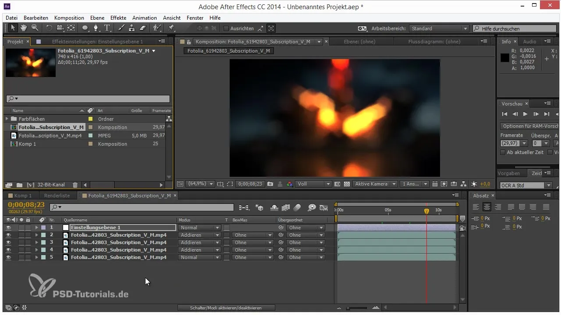The height and width of the screenshot is (315, 561).
Task: Open the Arbeitsbereich Standard dropdown
Action: pos(439,28)
